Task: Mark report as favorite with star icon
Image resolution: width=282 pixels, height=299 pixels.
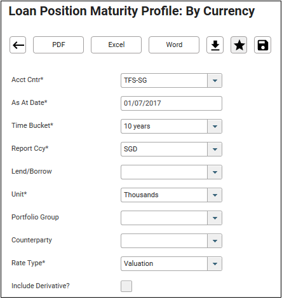Action: (239, 45)
